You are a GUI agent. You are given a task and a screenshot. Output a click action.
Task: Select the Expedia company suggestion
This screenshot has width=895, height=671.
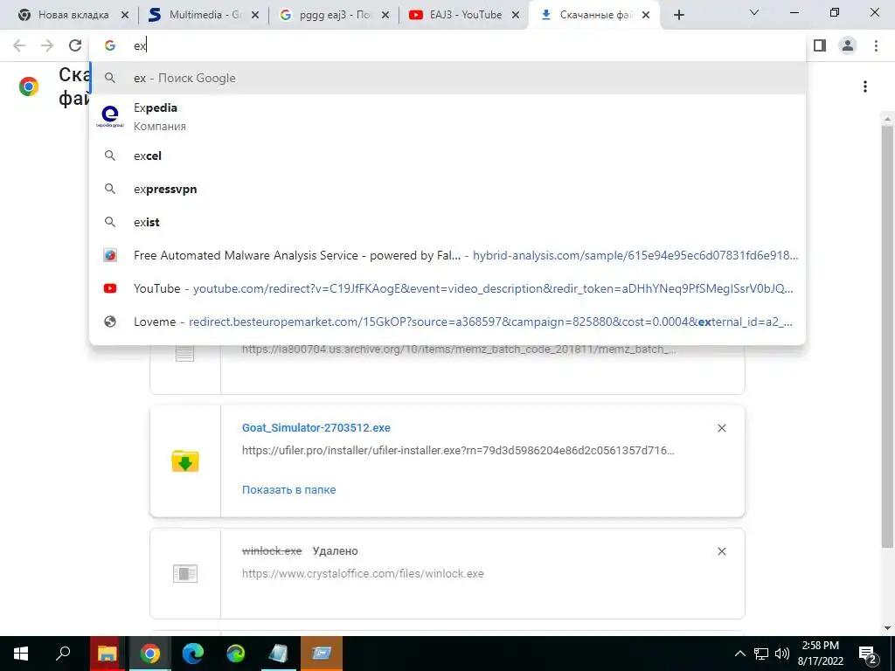tap(447, 116)
